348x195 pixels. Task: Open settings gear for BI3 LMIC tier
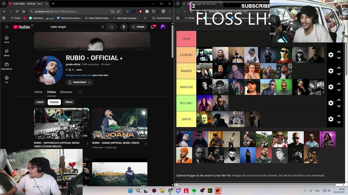coord(331,103)
